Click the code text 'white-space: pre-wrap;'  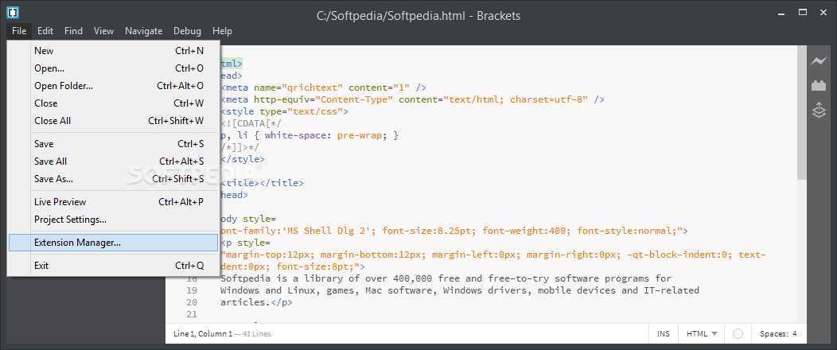pos(325,135)
